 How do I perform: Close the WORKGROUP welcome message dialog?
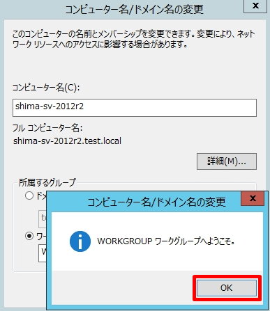click(x=253, y=198)
